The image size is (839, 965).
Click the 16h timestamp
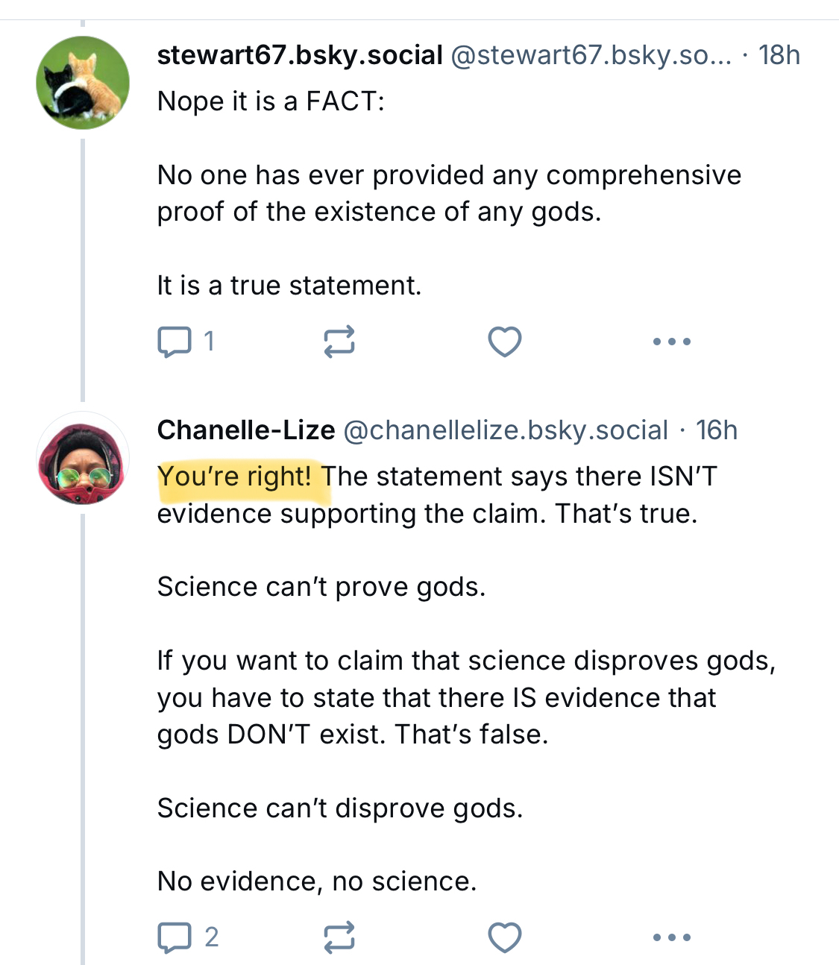pyautogui.click(x=716, y=430)
